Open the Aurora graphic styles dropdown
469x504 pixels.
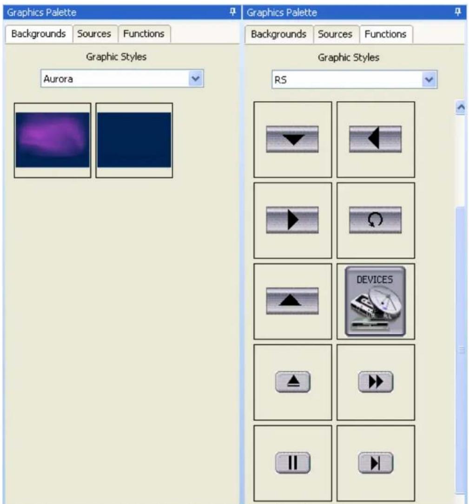click(196, 79)
